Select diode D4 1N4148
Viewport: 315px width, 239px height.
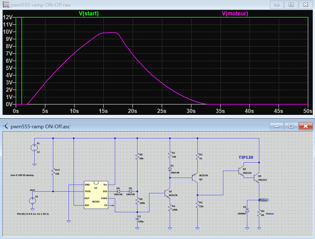coord(118,192)
